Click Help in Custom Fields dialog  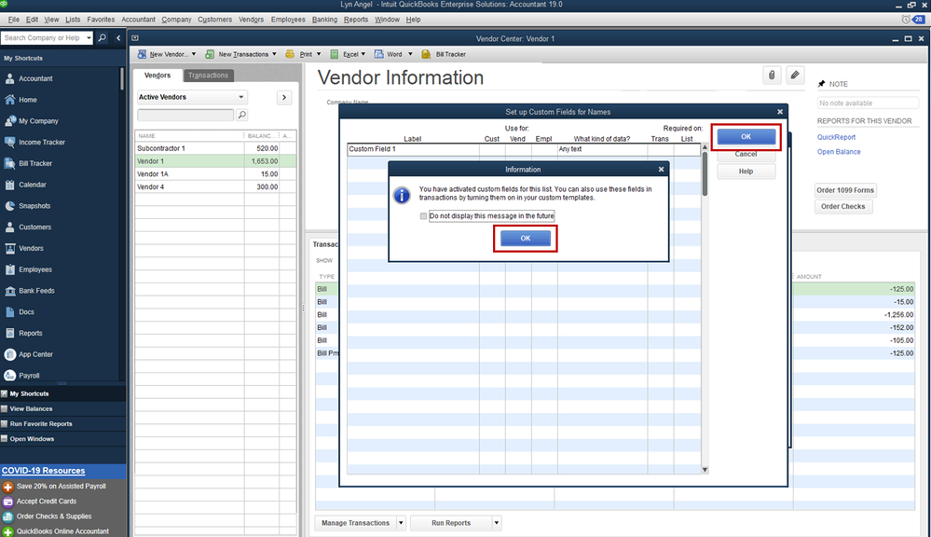(746, 172)
